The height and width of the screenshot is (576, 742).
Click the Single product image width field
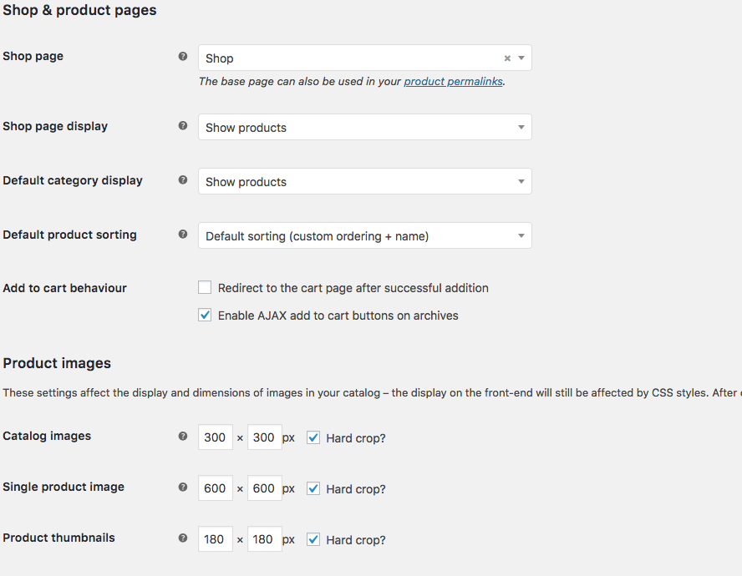(x=216, y=488)
